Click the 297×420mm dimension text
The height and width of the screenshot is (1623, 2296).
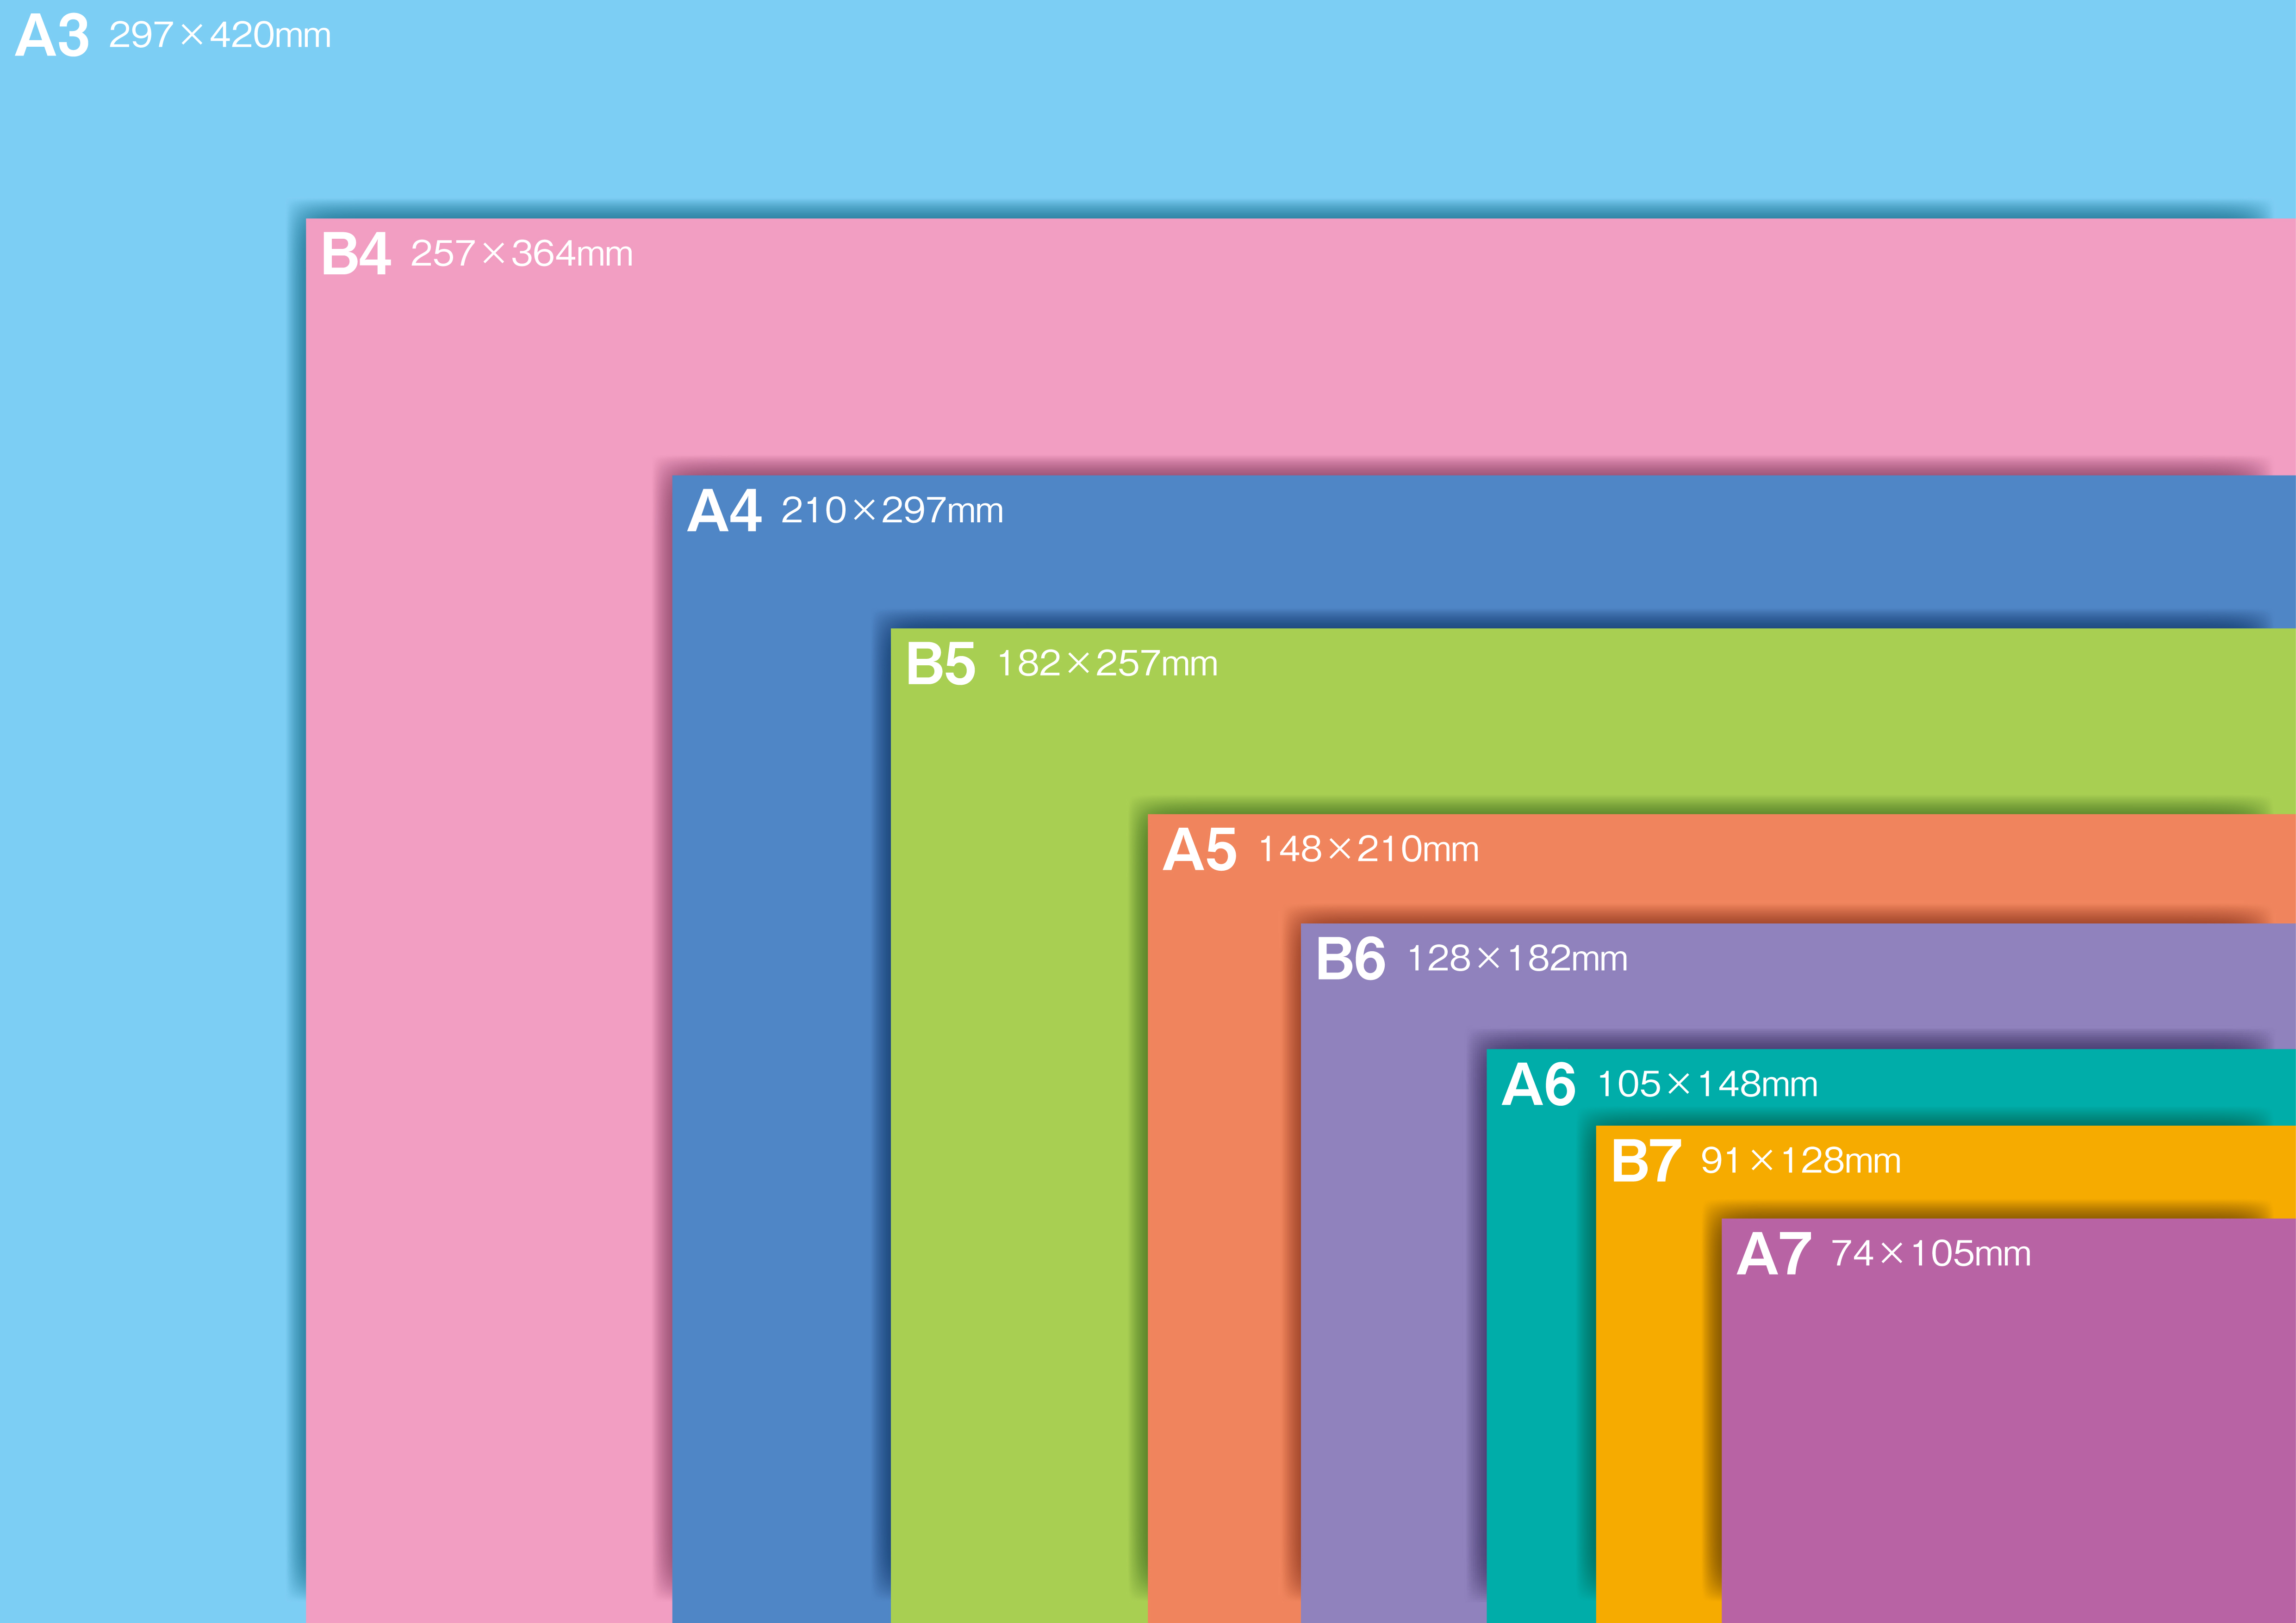pyautogui.click(x=220, y=36)
